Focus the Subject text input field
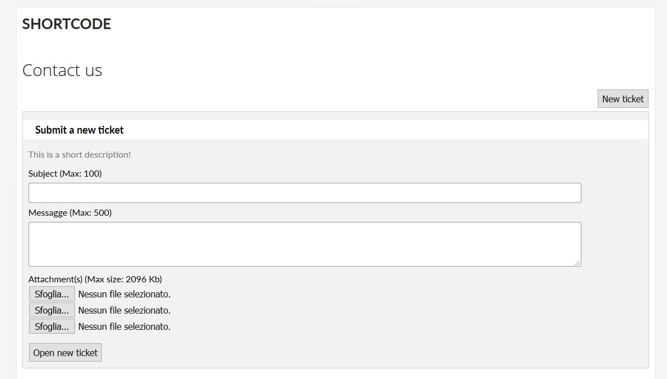667x379 pixels. [x=304, y=193]
